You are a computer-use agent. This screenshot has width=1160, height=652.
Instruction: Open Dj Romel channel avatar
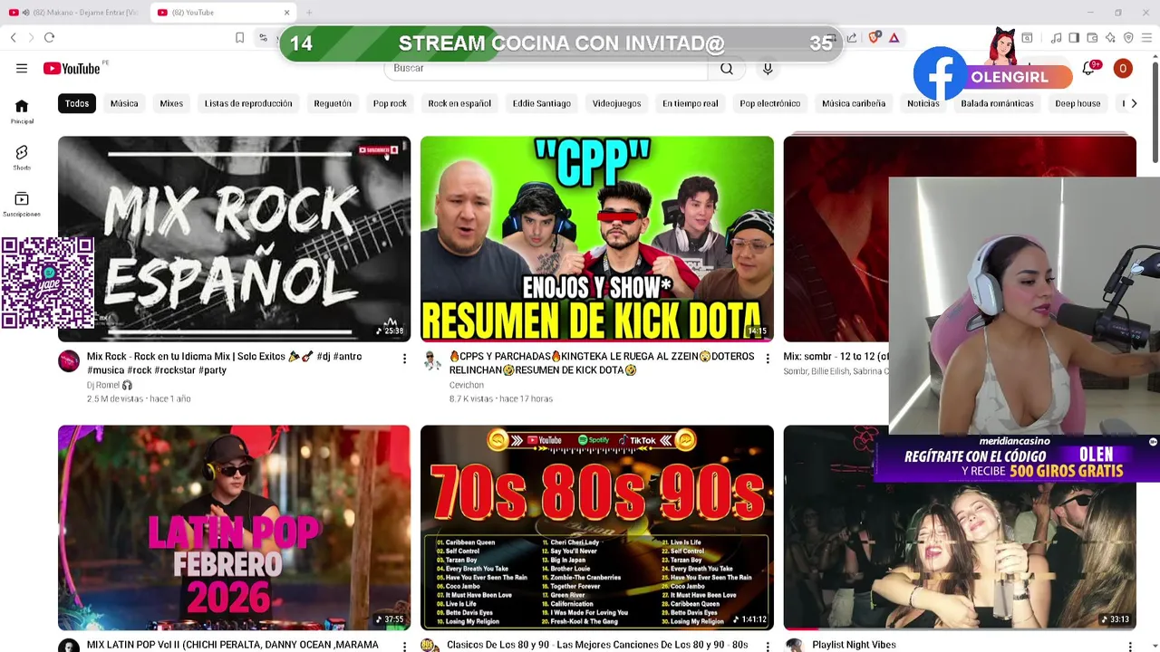[69, 361]
